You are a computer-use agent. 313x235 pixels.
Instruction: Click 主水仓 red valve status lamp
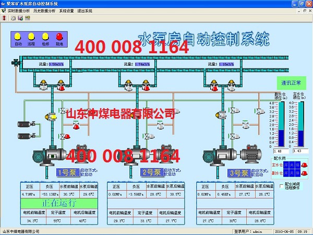(304, 165)
